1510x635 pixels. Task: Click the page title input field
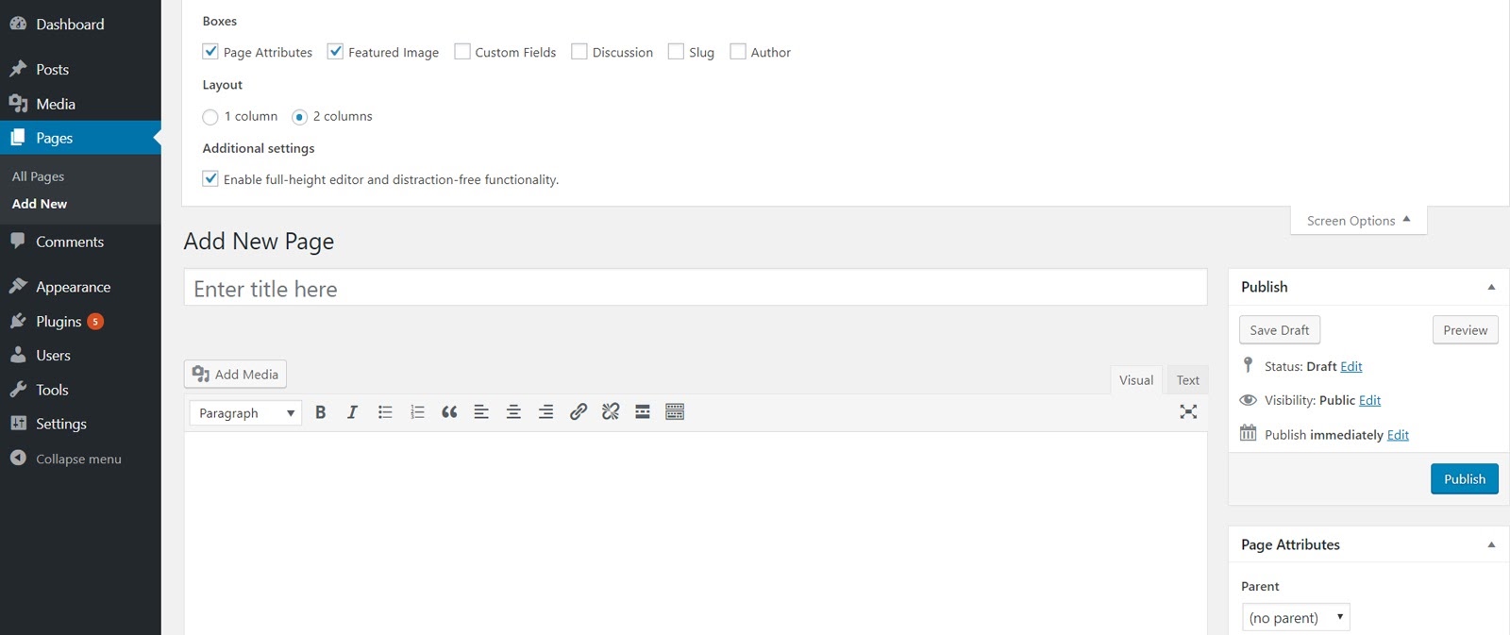tap(696, 288)
